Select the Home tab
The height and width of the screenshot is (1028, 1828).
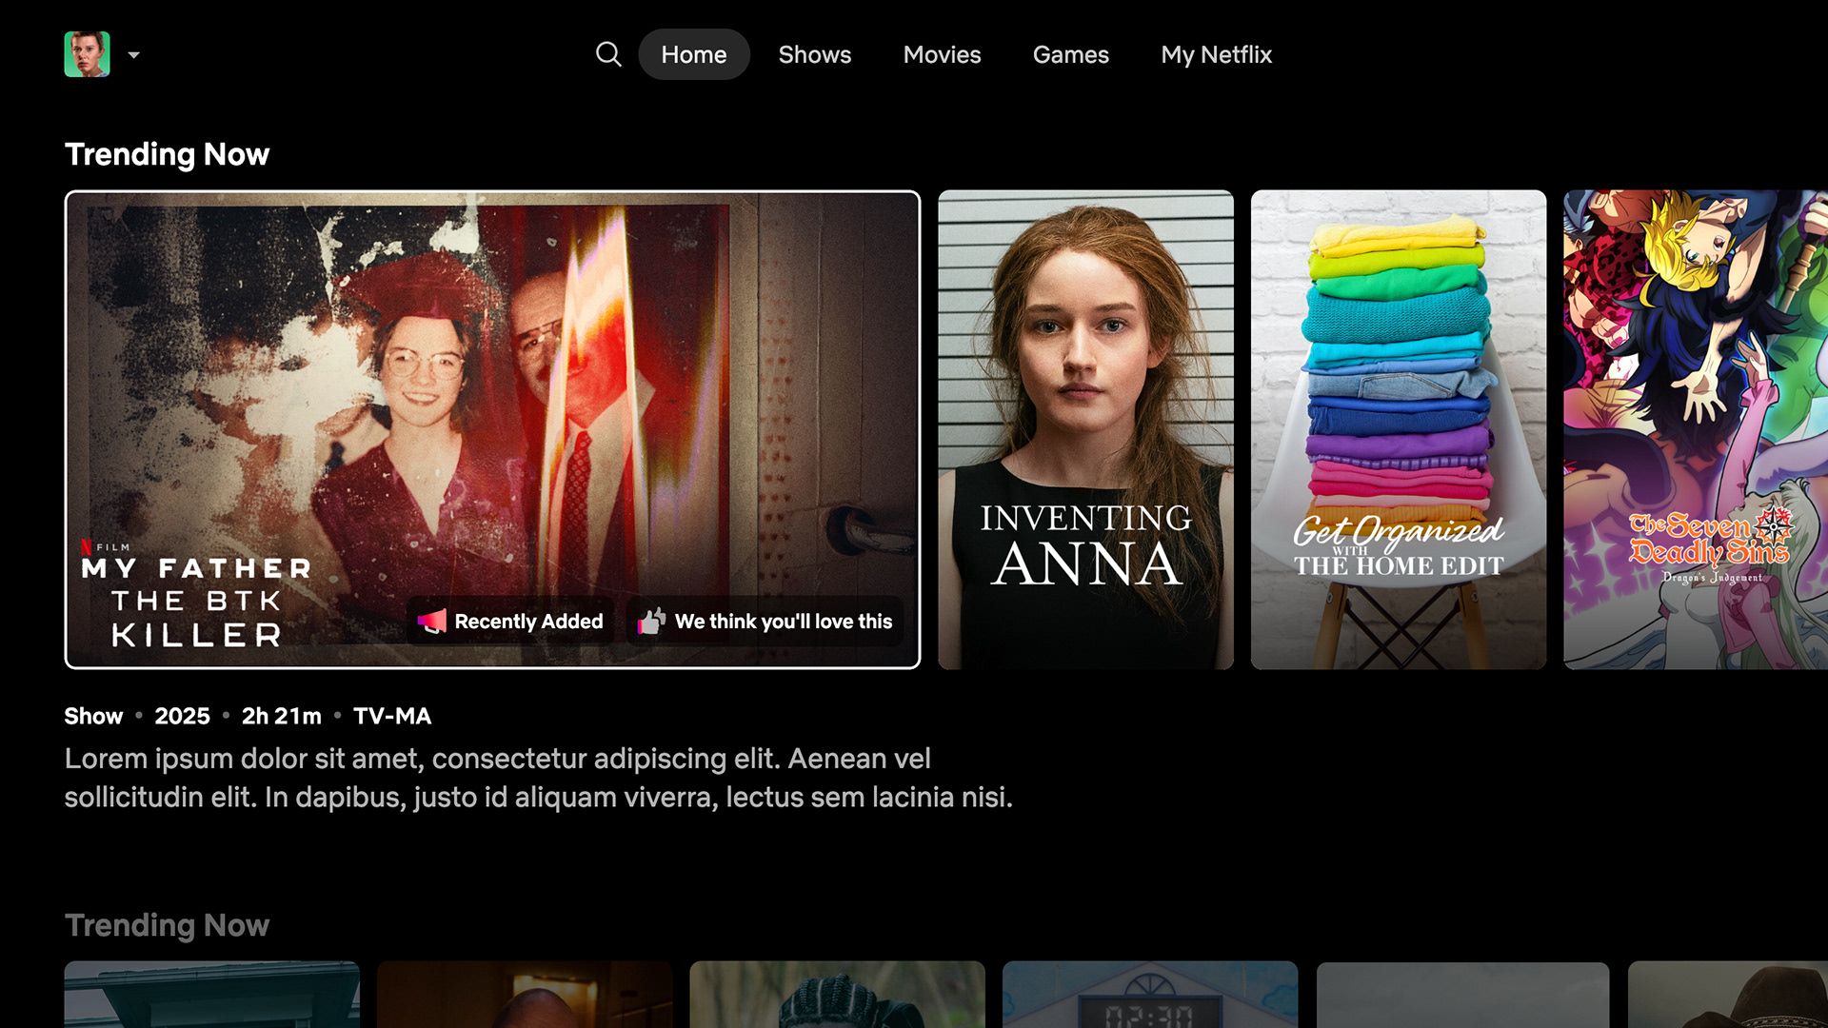click(693, 54)
